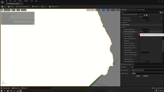Open Windows taskbar search
The image size is (164, 92).
coord(5,91)
